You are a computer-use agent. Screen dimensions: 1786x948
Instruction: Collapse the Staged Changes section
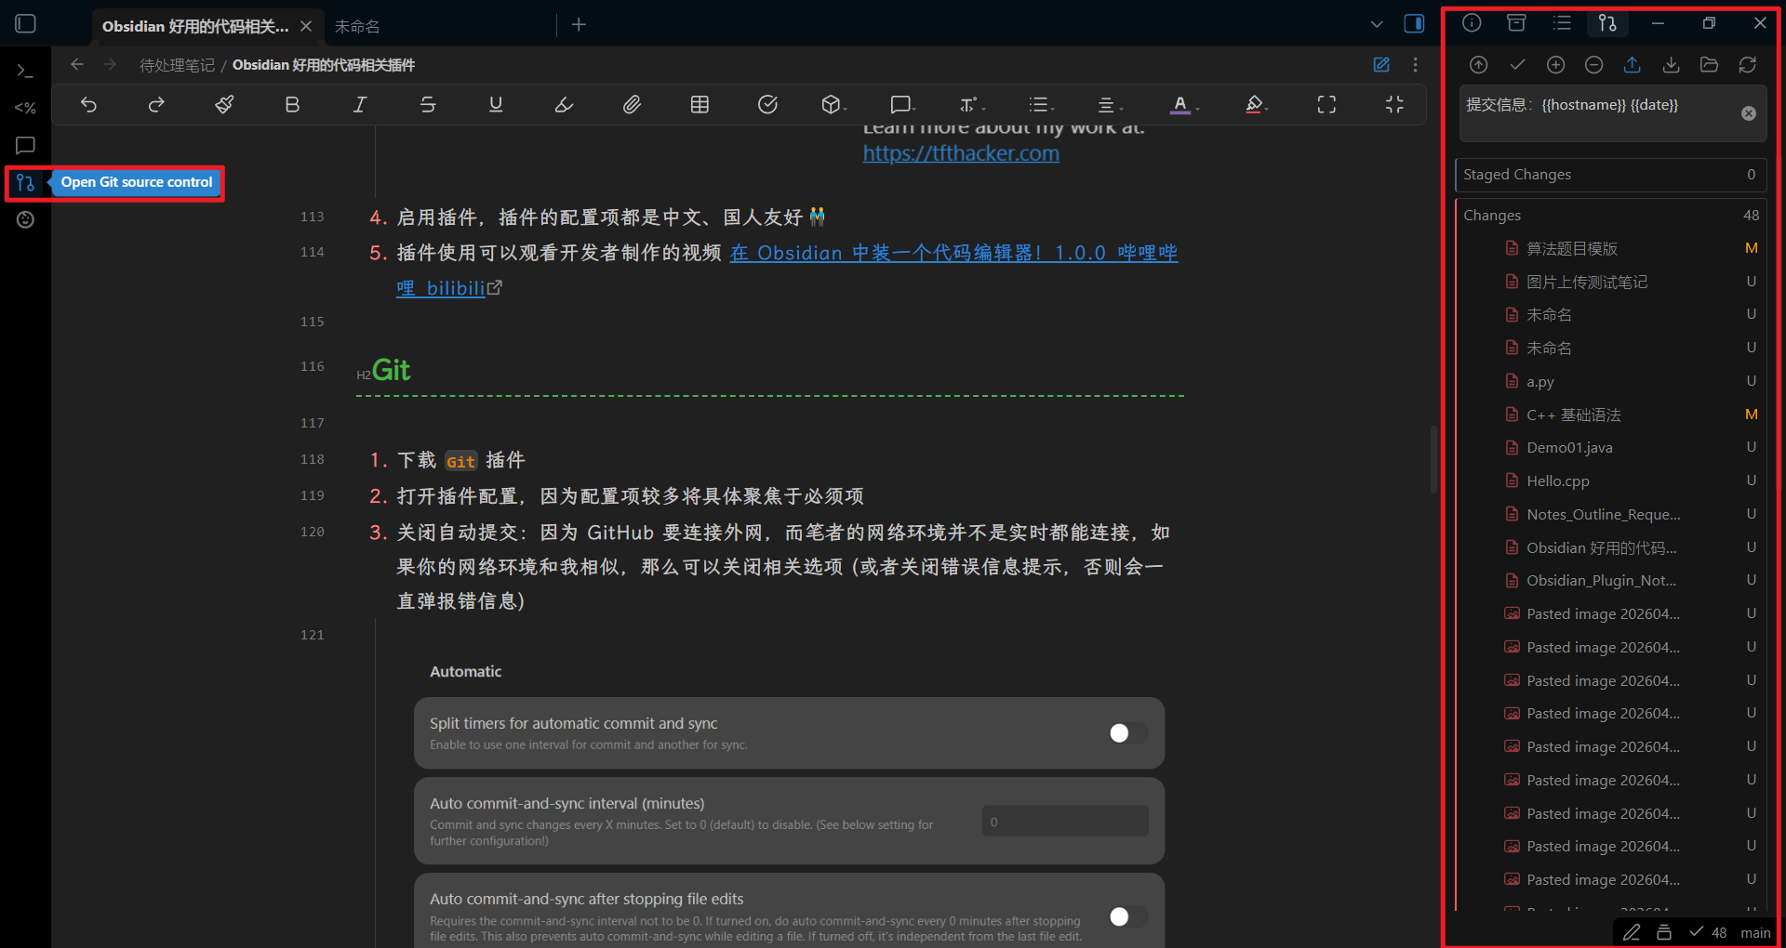1609,175
